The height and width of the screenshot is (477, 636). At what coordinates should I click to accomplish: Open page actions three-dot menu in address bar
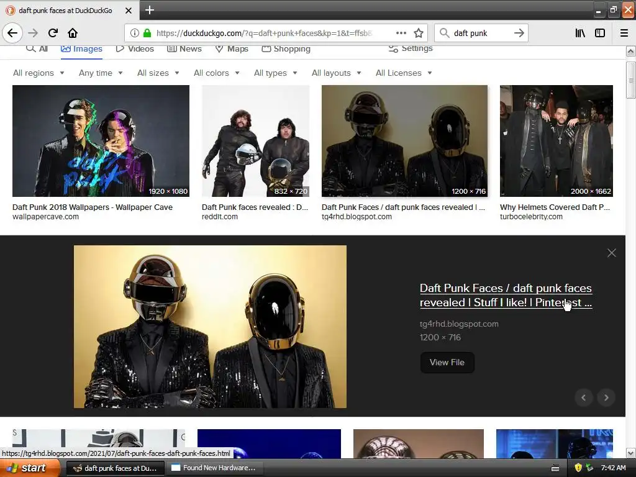[x=401, y=33]
